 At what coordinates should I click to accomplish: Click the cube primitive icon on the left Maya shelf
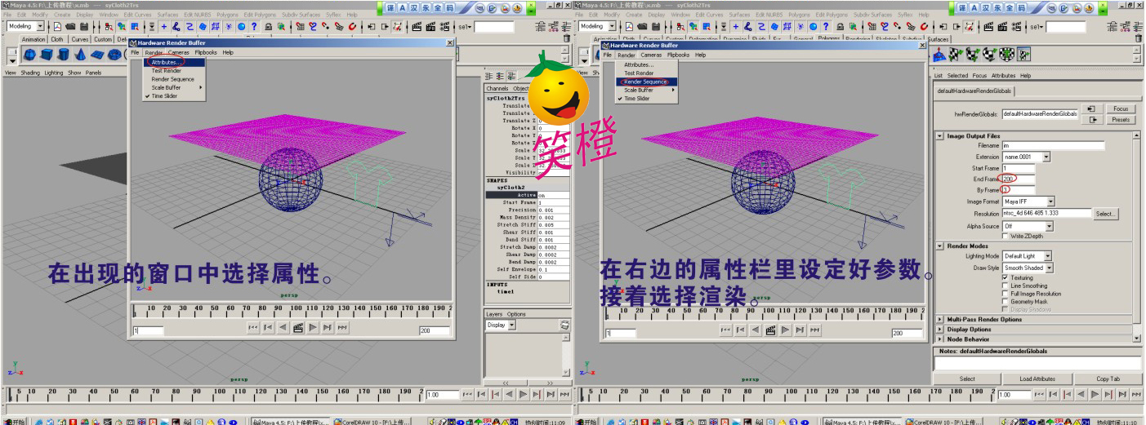(47, 55)
